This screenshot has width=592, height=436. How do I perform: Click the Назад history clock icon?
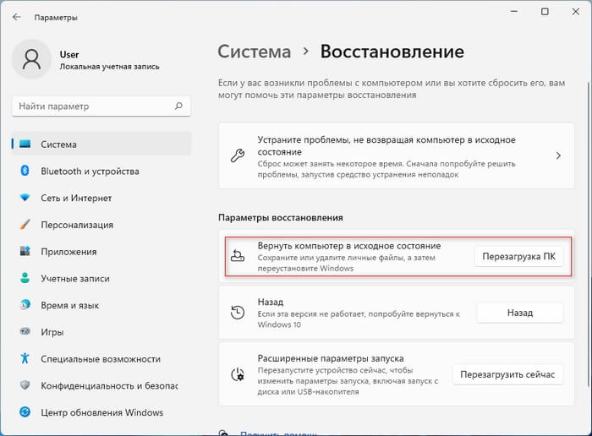click(x=238, y=313)
